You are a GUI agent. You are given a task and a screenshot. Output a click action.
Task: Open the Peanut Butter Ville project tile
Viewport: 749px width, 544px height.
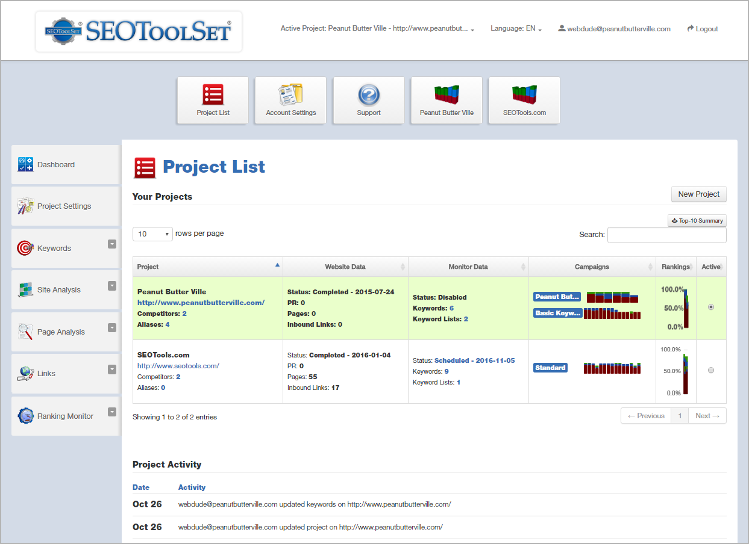coord(447,100)
